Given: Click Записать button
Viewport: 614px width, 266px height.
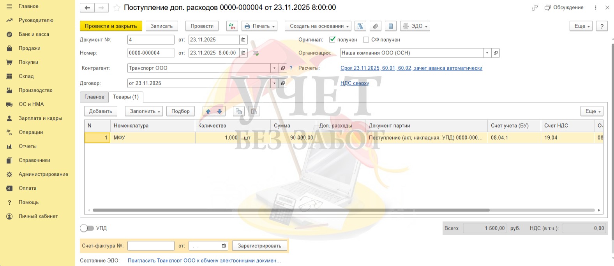Looking at the screenshot, I should [162, 26].
